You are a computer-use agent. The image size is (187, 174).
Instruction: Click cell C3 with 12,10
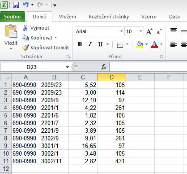83,100
